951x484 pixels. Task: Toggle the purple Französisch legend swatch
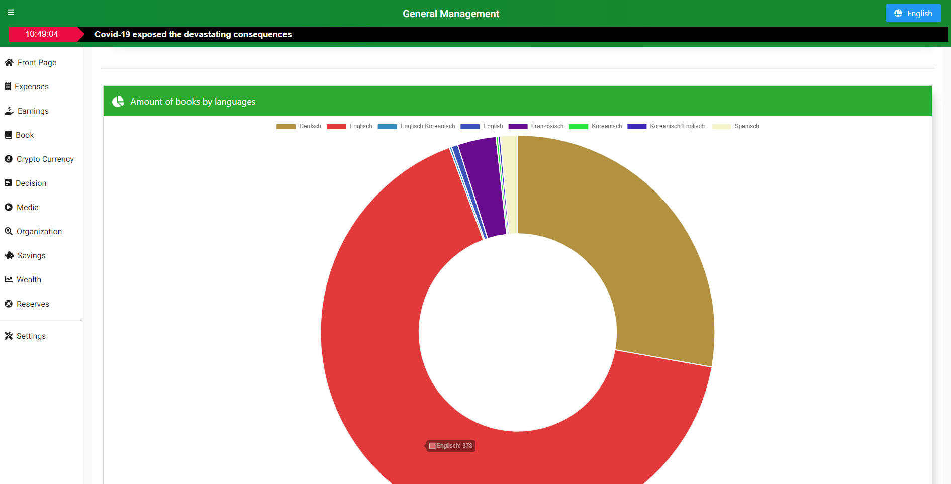click(x=518, y=127)
